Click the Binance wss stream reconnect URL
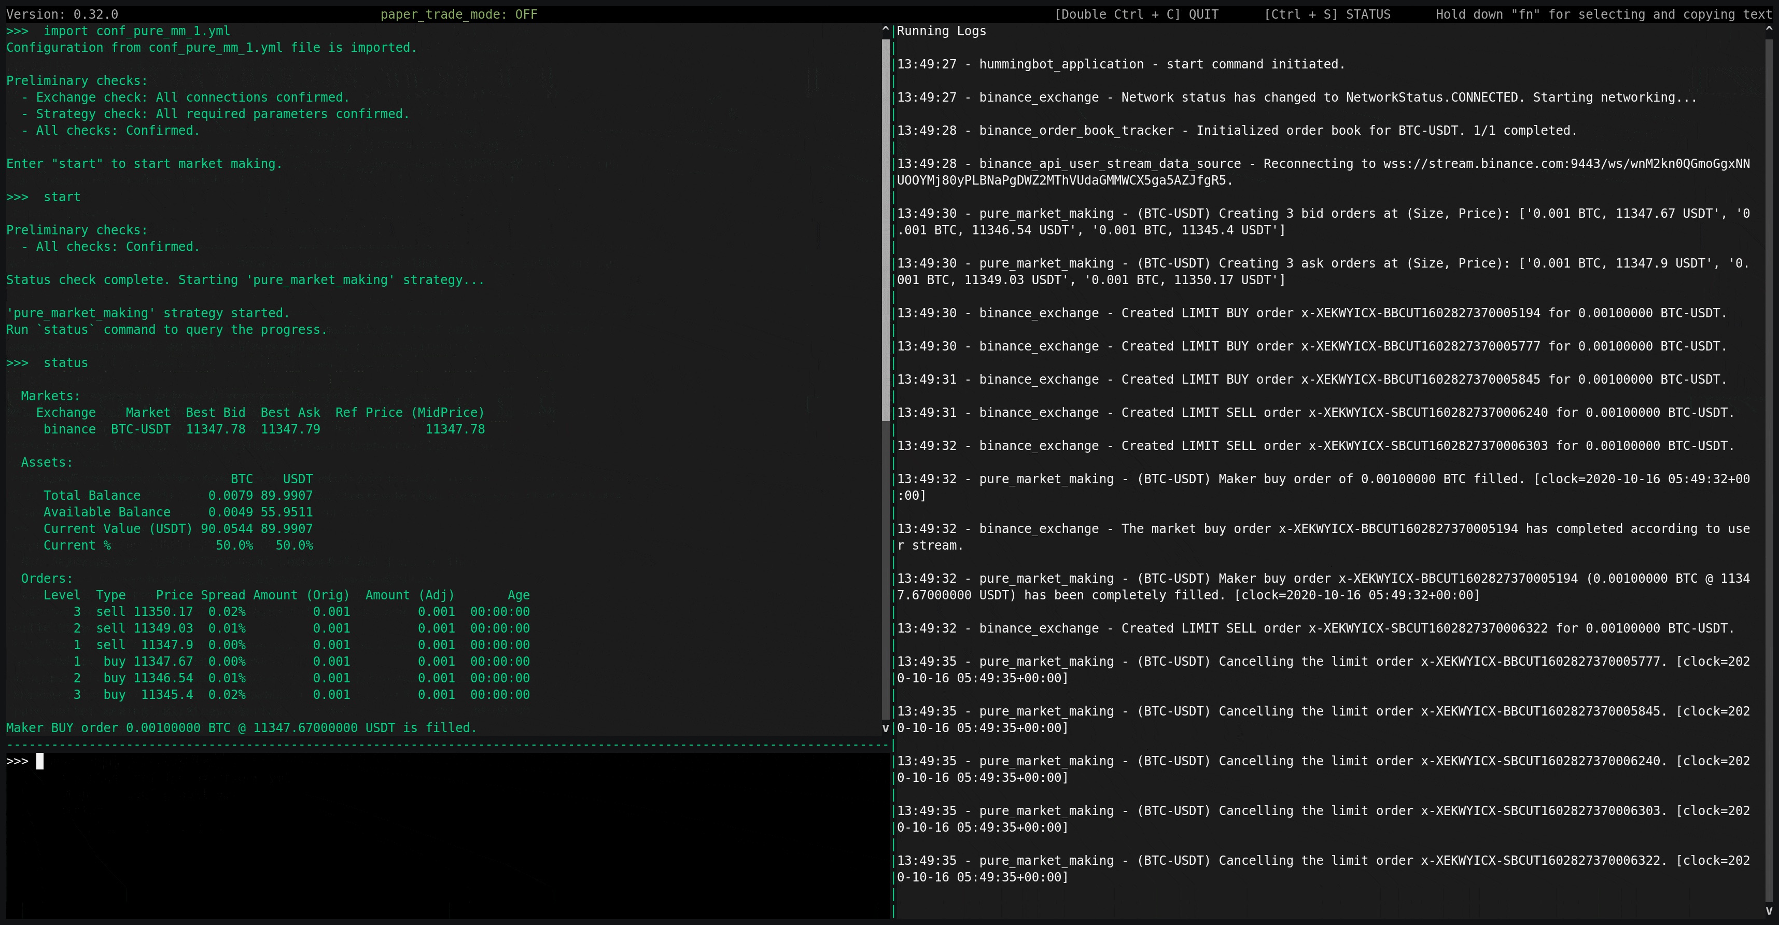1779x925 pixels. (x=1566, y=164)
